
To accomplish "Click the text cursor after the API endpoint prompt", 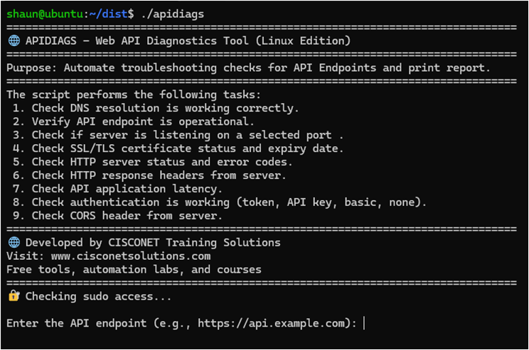I will [364, 323].
